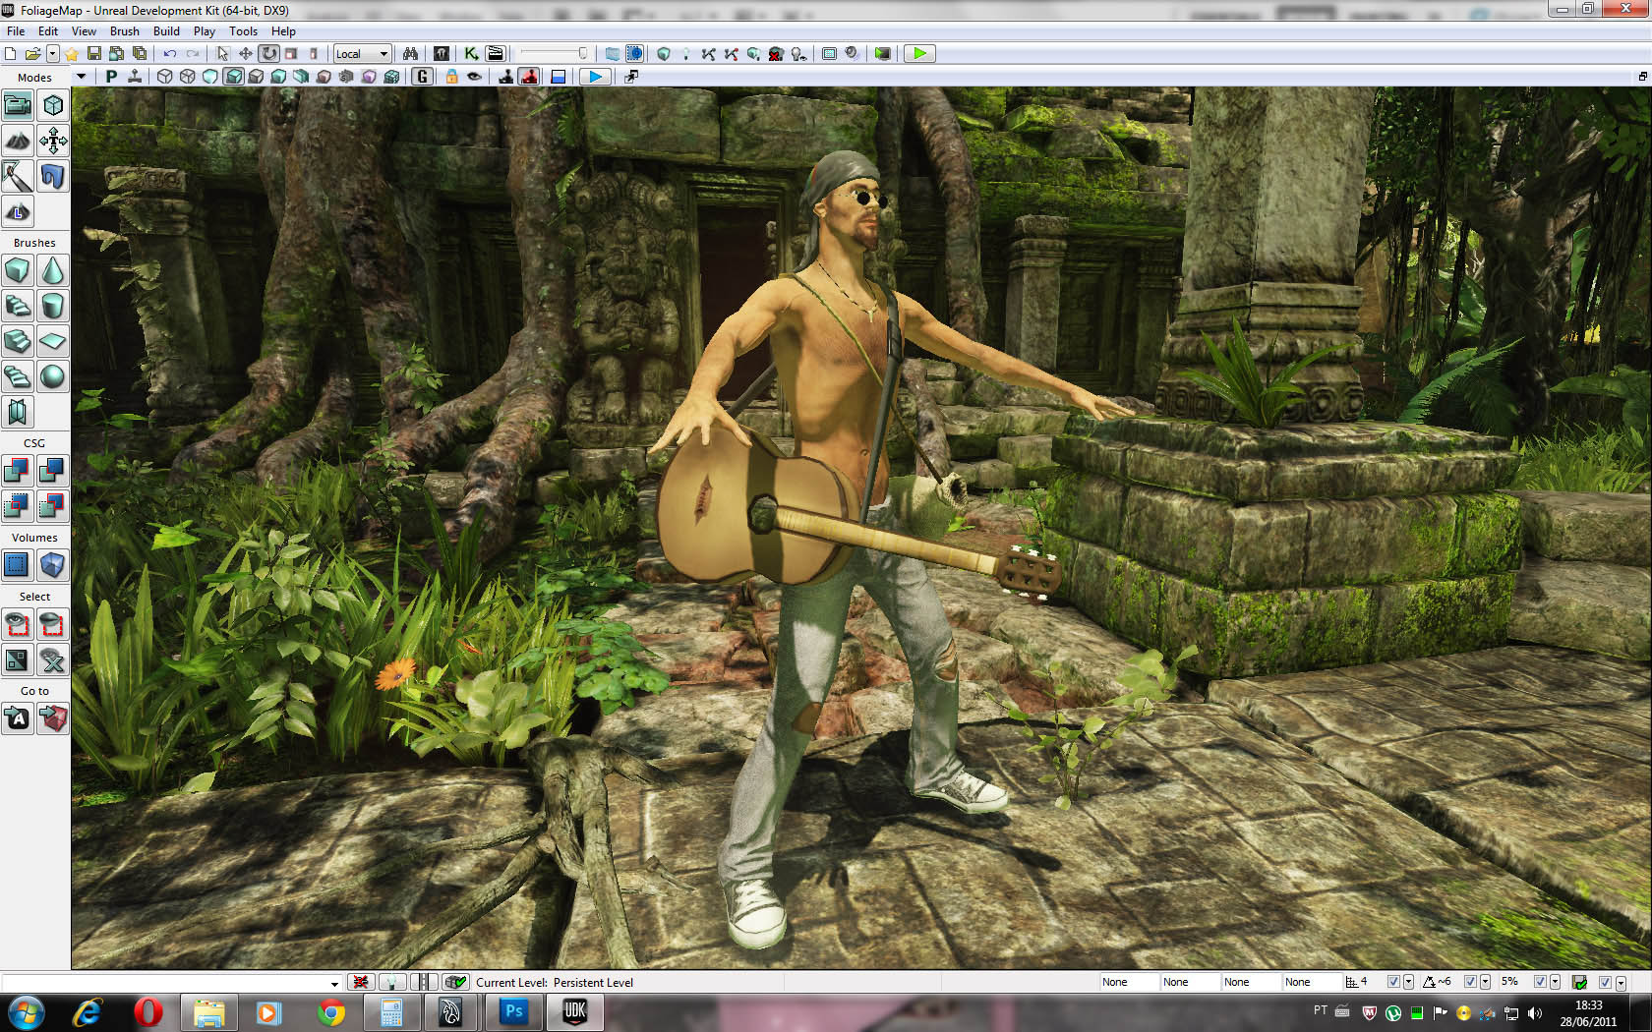Open the viewport options dropdown arrow
The height and width of the screenshot is (1032, 1652).
81,77
